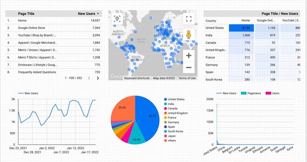Screen dimensions: 307x162
Task: Toggle the Pageviews series in the bar chart legend
Action: tap(252, 93)
